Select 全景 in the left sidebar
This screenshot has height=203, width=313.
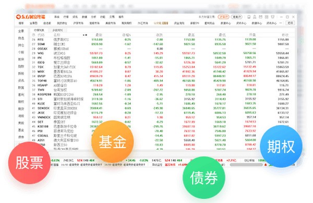(x=21, y=31)
